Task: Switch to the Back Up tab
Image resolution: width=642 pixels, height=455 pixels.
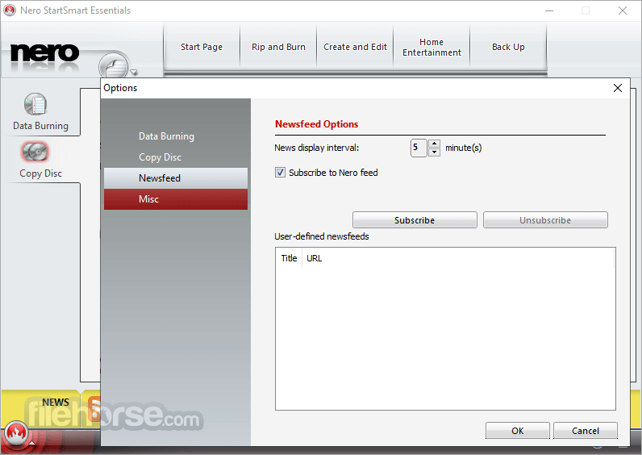Action: [x=508, y=47]
